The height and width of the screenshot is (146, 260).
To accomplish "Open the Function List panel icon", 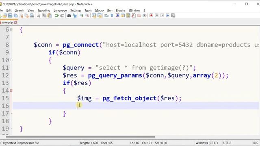I will [134, 15].
